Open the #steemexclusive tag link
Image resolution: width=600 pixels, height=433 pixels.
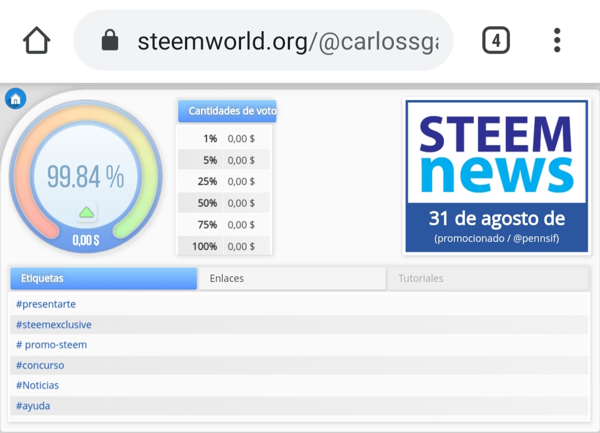coord(53,325)
